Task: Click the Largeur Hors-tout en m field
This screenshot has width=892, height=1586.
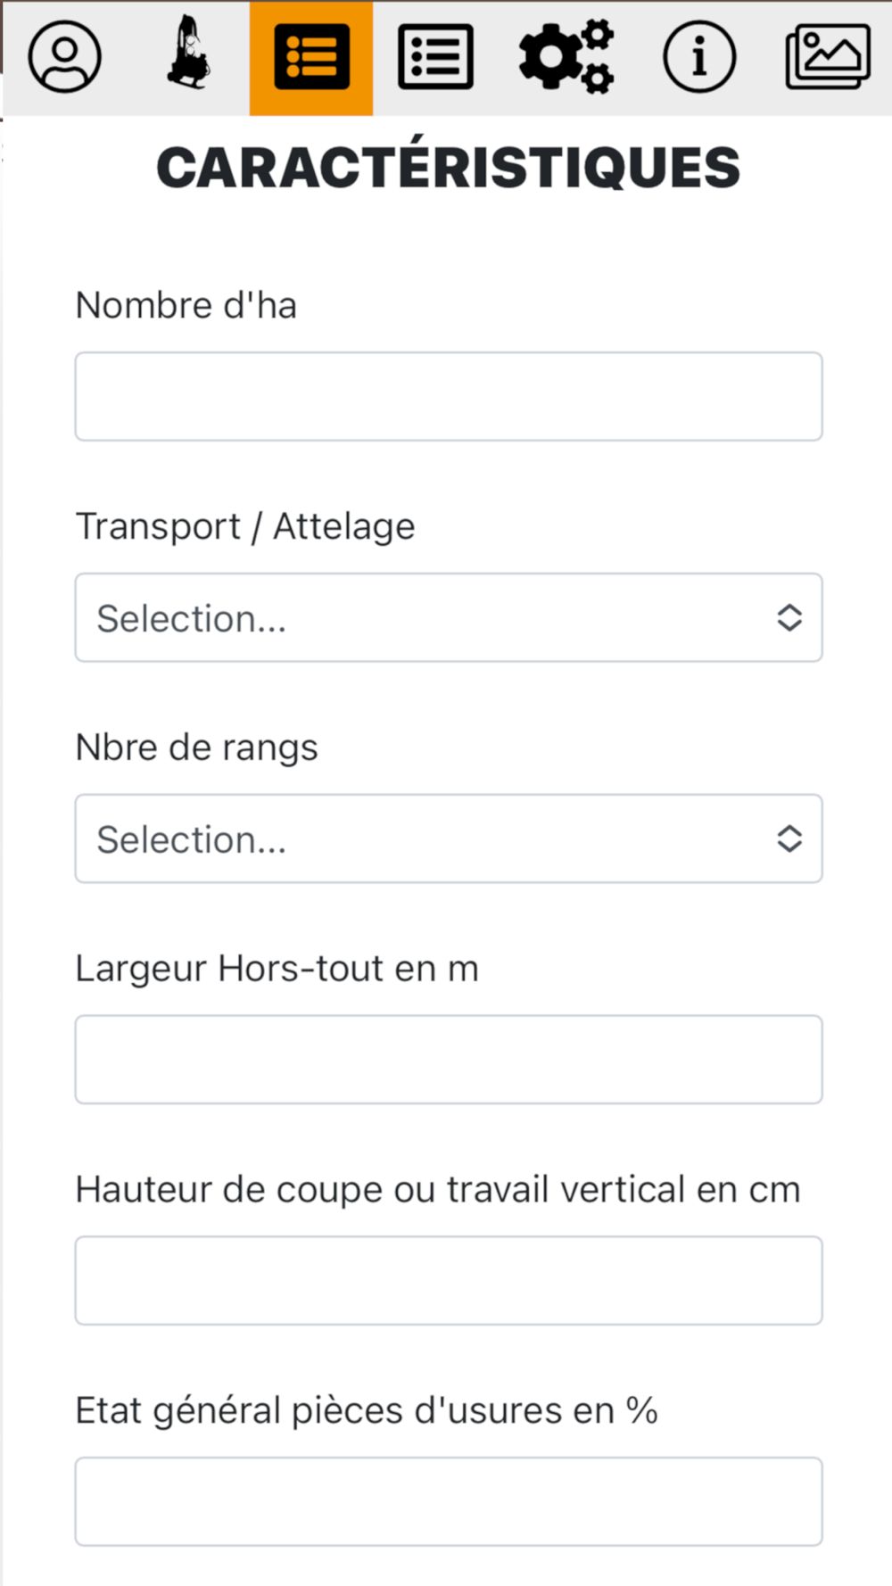Action: click(449, 1059)
